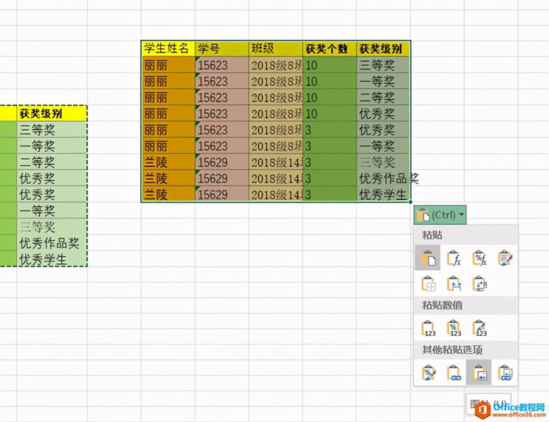
Task: Select Values and Source Formatting paste icon
Action: click(x=479, y=328)
